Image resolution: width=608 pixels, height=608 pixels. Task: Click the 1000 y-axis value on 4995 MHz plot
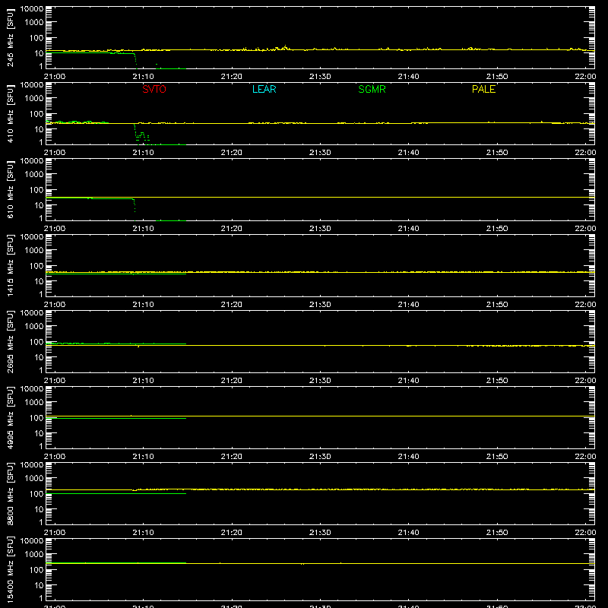(34, 403)
